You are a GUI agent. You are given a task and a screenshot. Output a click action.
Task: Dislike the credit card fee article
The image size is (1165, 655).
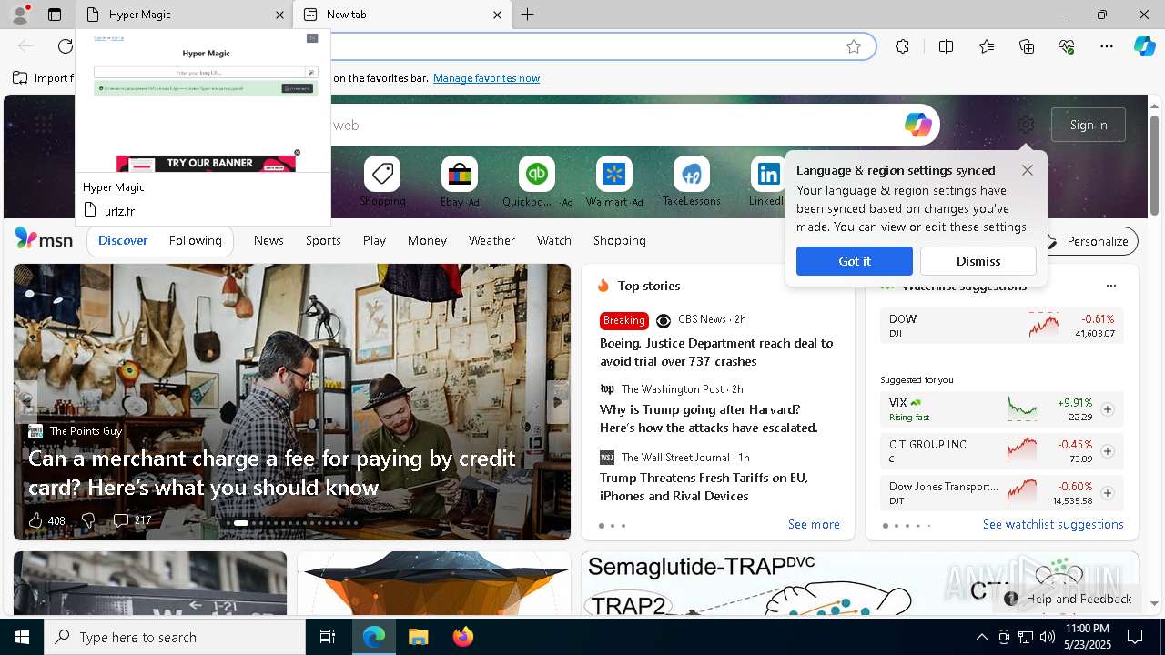pos(88,520)
